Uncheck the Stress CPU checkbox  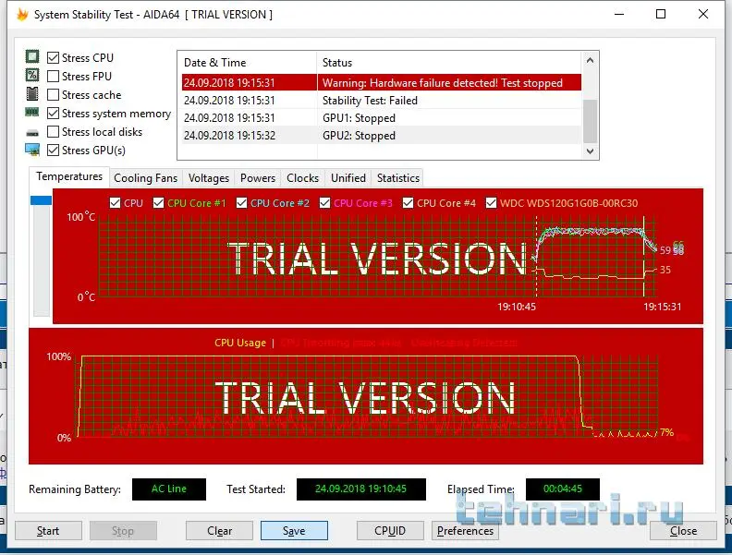point(54,58)
